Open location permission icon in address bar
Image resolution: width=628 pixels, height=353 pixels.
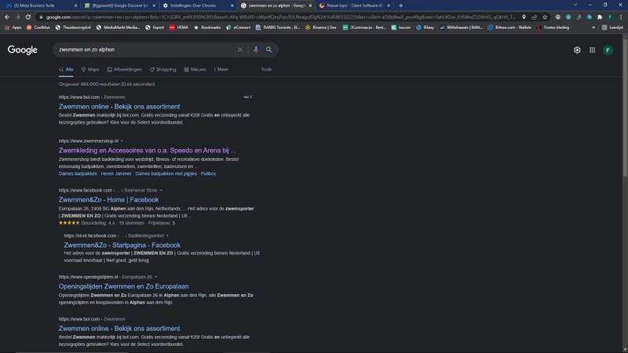coord(524,17)
